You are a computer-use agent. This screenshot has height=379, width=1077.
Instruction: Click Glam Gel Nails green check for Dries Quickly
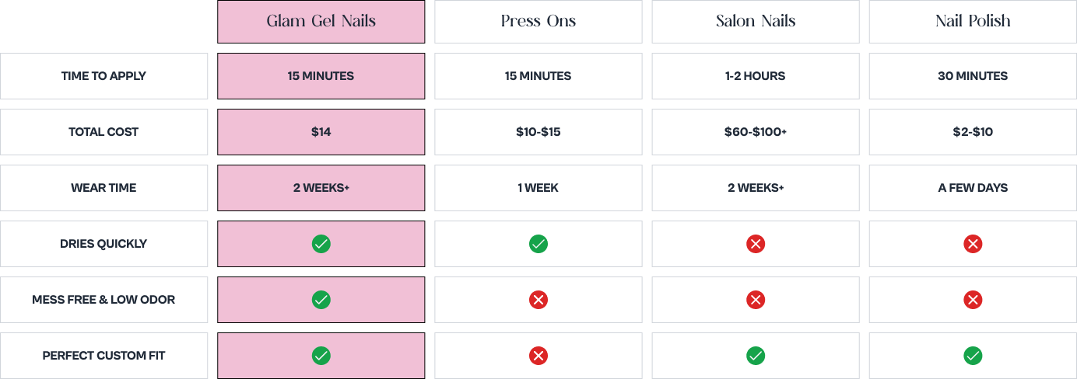[321, 244]
